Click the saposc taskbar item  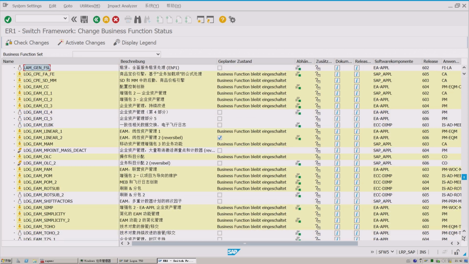pos(58,261)
